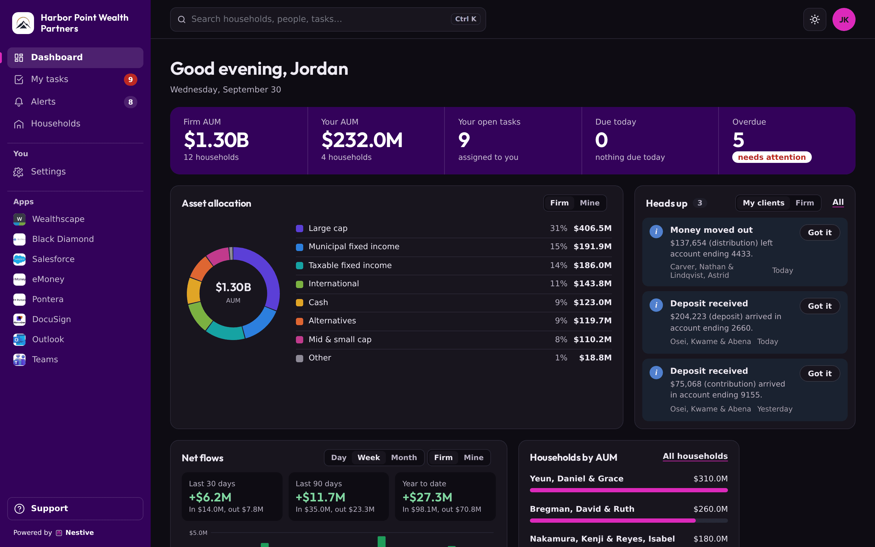Set Net flows period to Day
Screen dimensions: 875x547
click(339, 458)
